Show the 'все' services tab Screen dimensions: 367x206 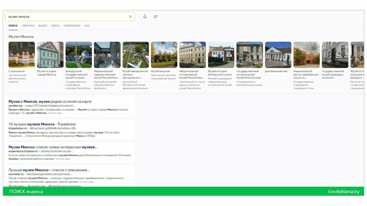[x=87, y=25]
